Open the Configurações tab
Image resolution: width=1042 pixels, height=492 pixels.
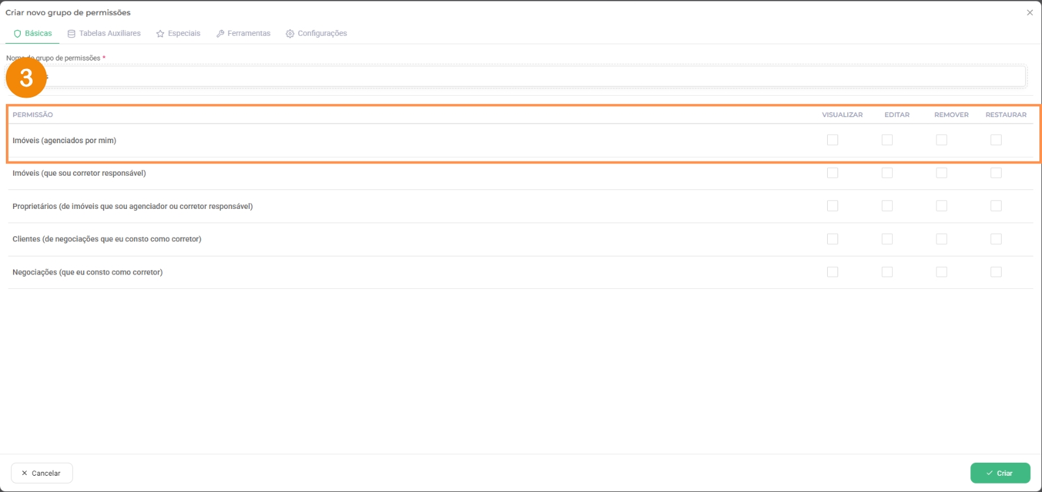tap(322, 33)
